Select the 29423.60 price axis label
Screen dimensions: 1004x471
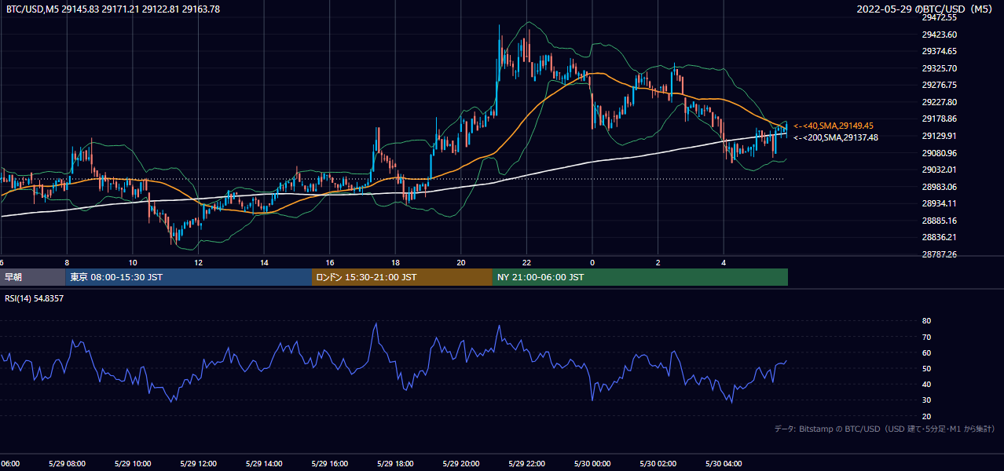pos(939,35)
